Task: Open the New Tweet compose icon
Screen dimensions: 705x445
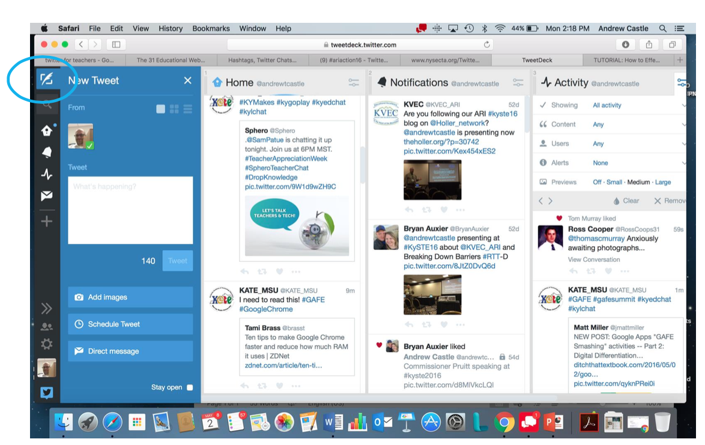Action: [x=47, y=79]
